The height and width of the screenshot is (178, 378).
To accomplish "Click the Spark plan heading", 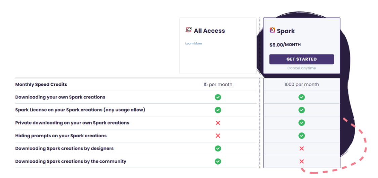I will pos(286,31).
